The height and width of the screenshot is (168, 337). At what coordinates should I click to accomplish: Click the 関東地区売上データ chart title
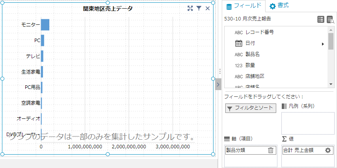coord(108,9)
